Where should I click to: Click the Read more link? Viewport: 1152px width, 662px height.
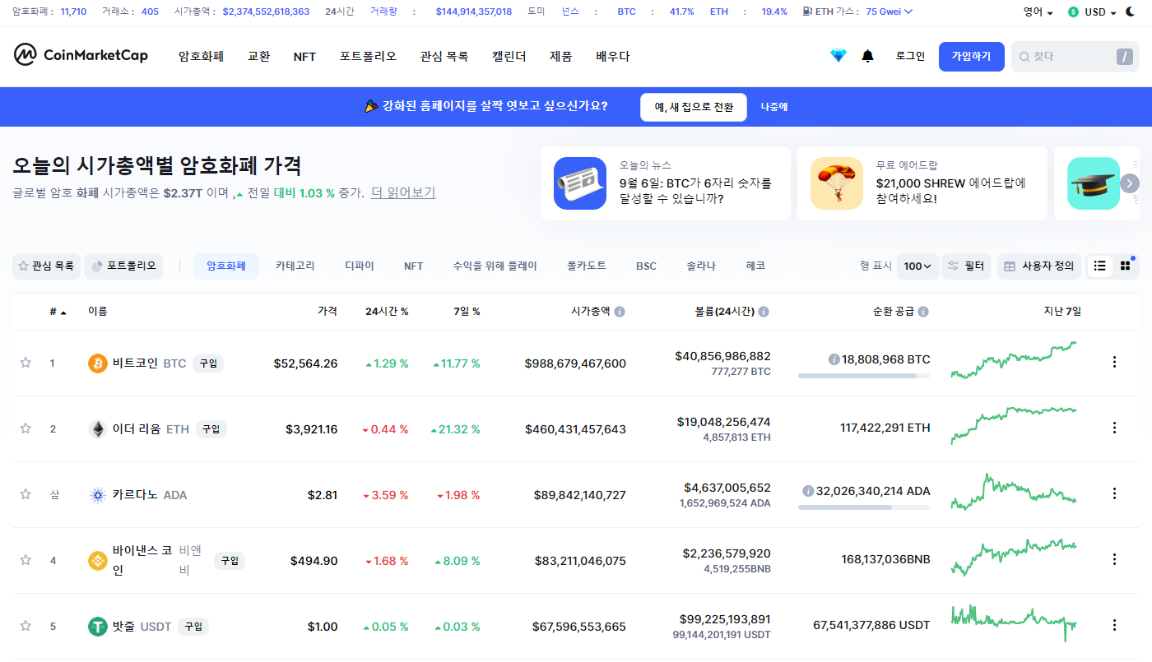[x=403, y=192]
